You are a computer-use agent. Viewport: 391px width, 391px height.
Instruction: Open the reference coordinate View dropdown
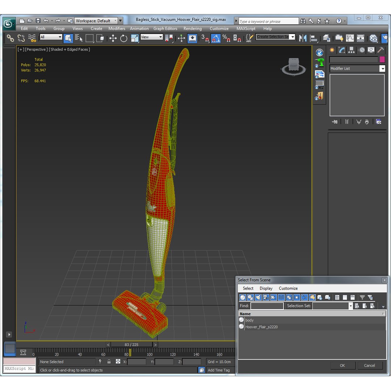(152, 37)
